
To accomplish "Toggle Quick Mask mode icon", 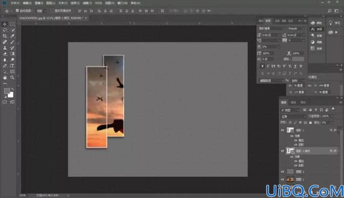I will click(x=4, y=102).
